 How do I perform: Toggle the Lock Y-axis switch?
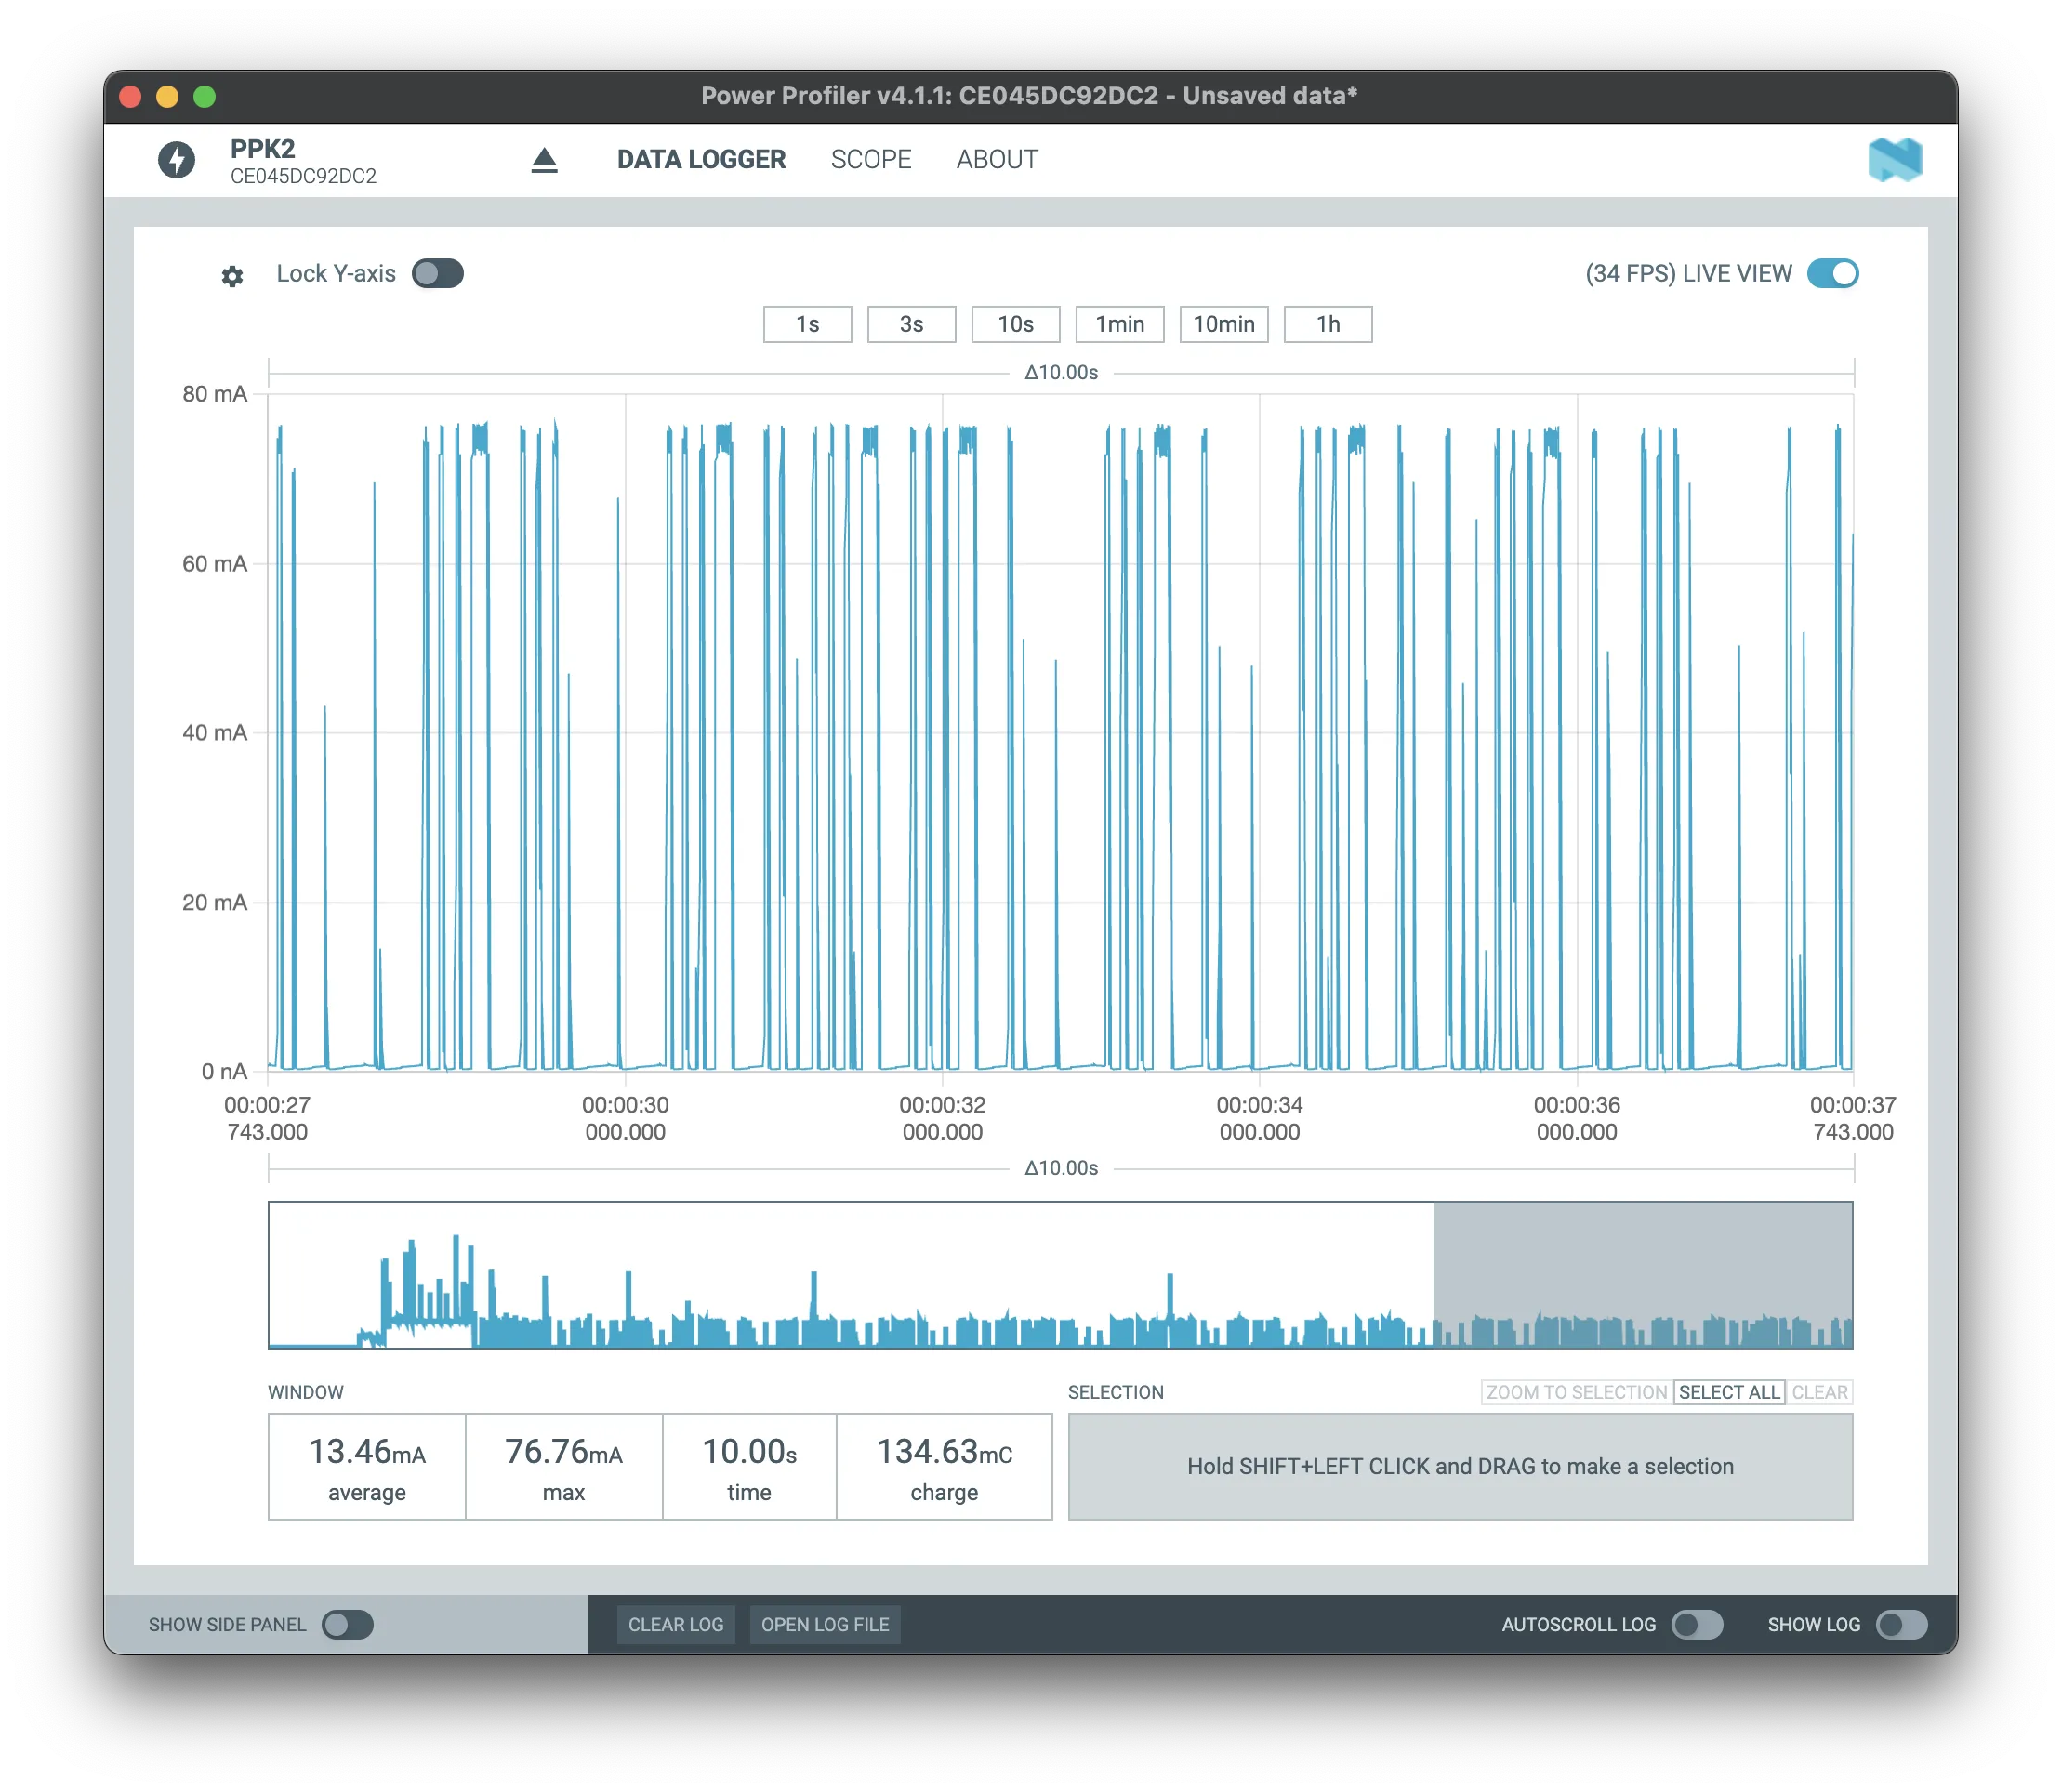point(438,274)
